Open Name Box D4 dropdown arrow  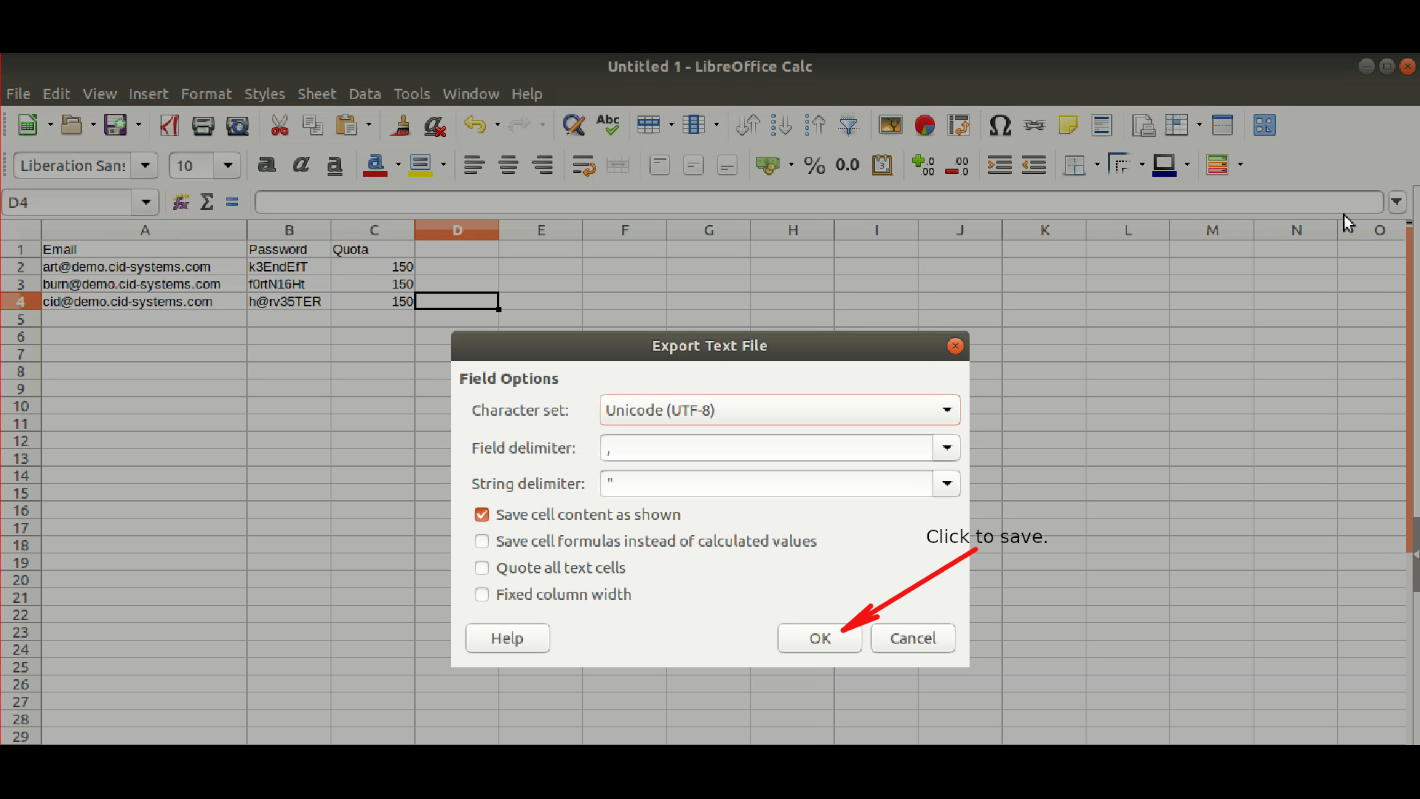coord(146,202)
